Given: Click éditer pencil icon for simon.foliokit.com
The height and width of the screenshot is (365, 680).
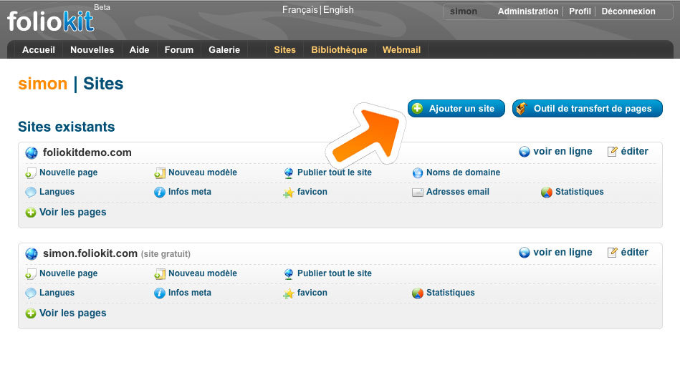Looking at the screenshot, I should point(613,252).
